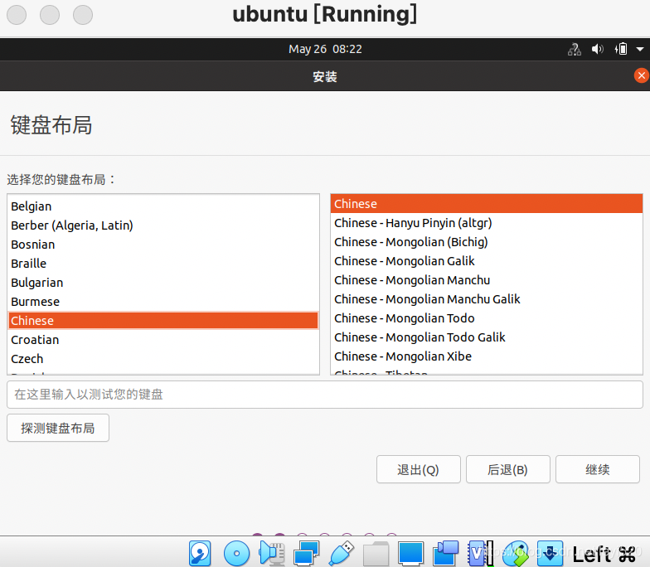Image resolution: width=650 pixels, height=567 pixels.
Task: Select Chinese - Mongolian Xibe variant
Action: point(487,356)
